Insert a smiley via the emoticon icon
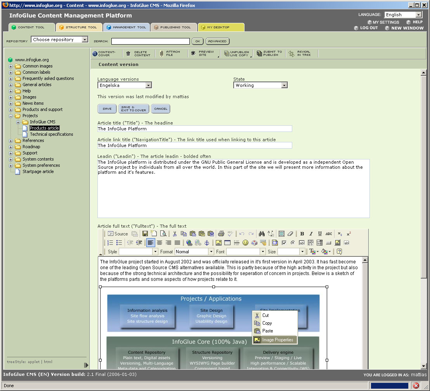This screenshot has height=391, width=430. 245,243
